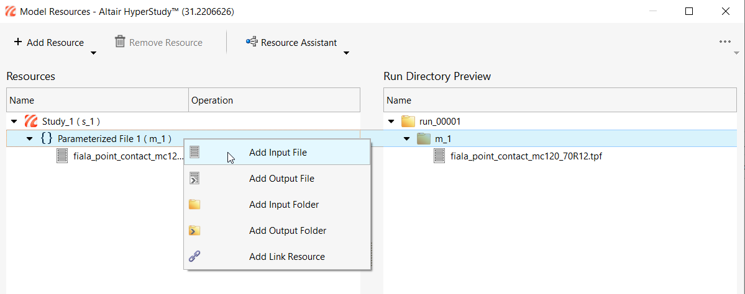
Task: Select the Study_1 (s_1) row text
Action: tap(71, 122)
